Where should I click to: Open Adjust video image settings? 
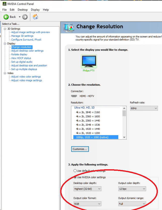tap(27, 80)
